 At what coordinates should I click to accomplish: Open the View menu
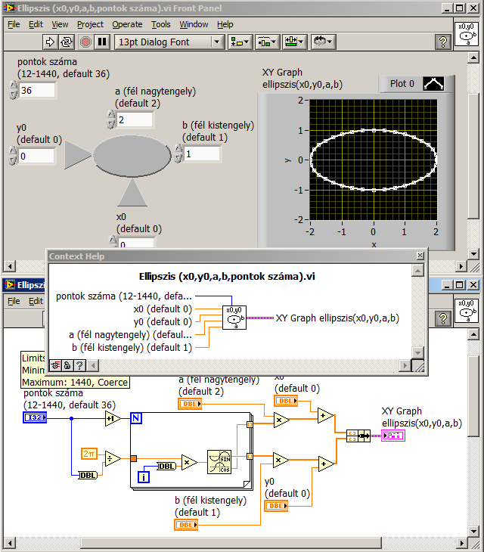(x=60, y=24)
